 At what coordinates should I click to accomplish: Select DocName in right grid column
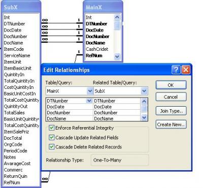click(x=117, y=118)
